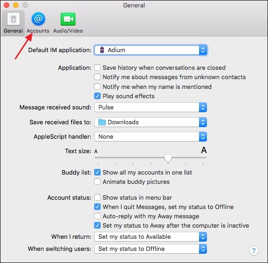Open the Default IM application dropdown
Viewport: 268px width, 263px height.
pos(151,50)
